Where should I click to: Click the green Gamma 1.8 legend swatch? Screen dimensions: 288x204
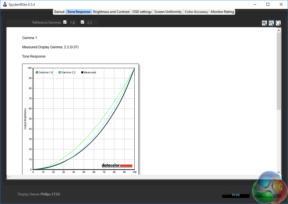click(37, 72)
